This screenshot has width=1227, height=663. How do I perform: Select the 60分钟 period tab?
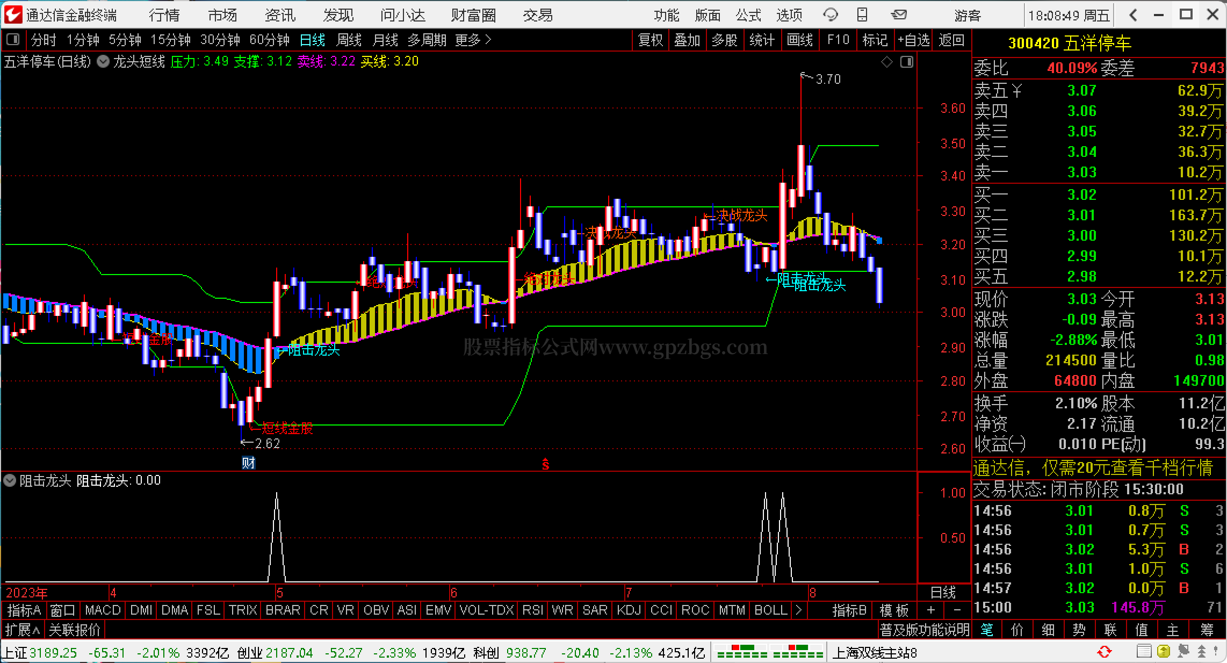click(x=270, y=40)
